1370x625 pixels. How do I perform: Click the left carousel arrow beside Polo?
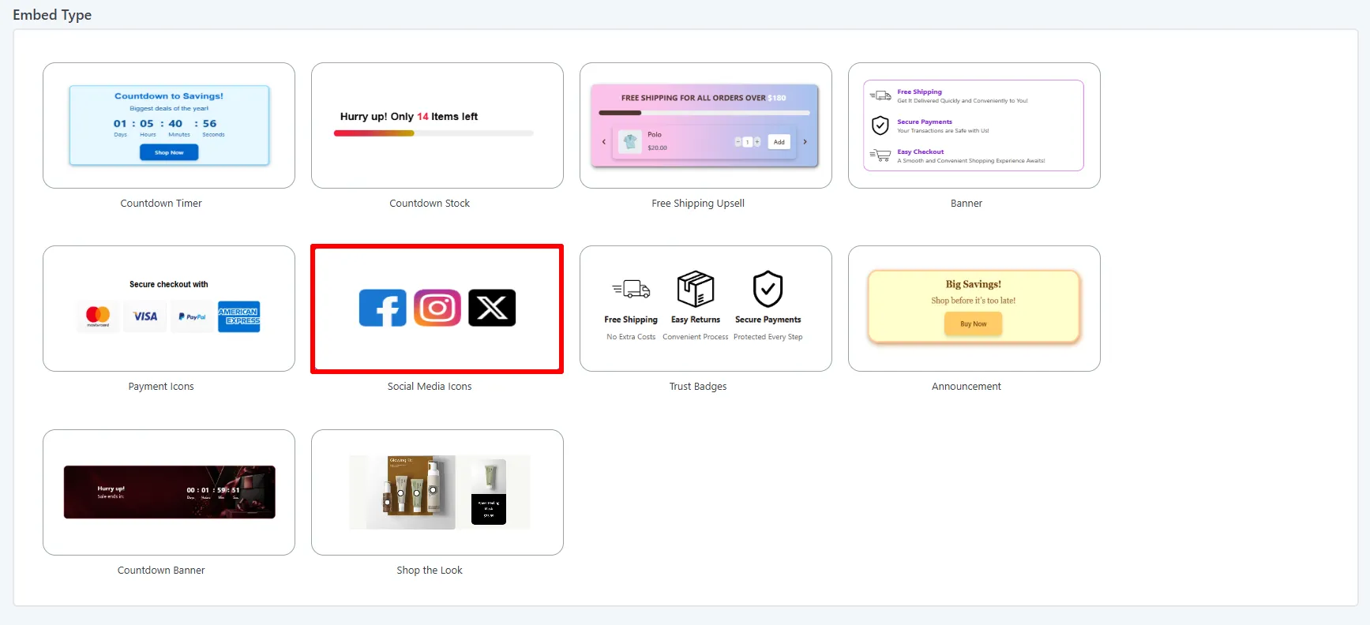click(x=604, y=142)
